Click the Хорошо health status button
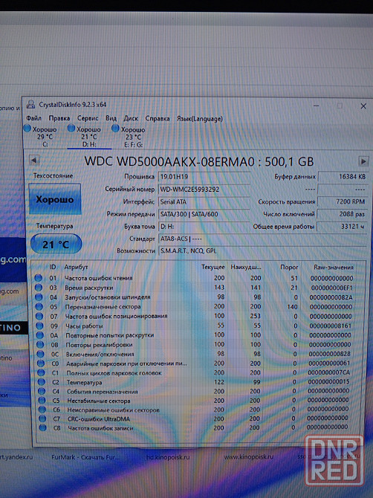Image resolution: width=373 pixels, height=498 pixels. tap(54, 199)
